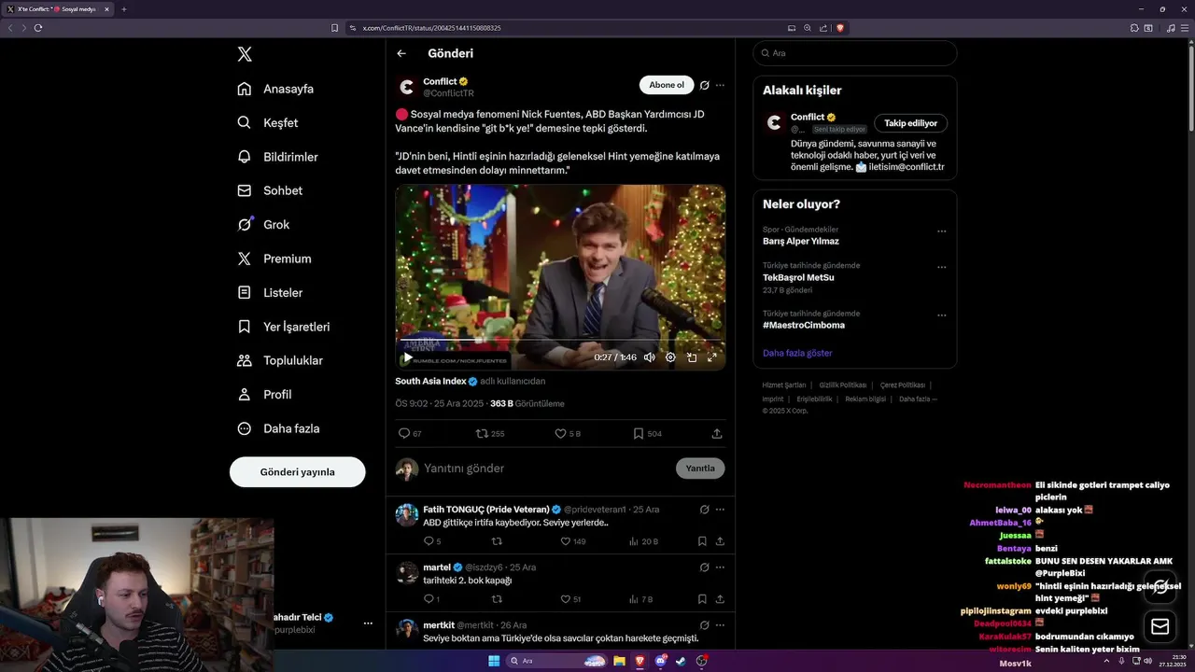Open a new browser tab
This screenshot has width=1195, height=672.
[x=123, y=9]
